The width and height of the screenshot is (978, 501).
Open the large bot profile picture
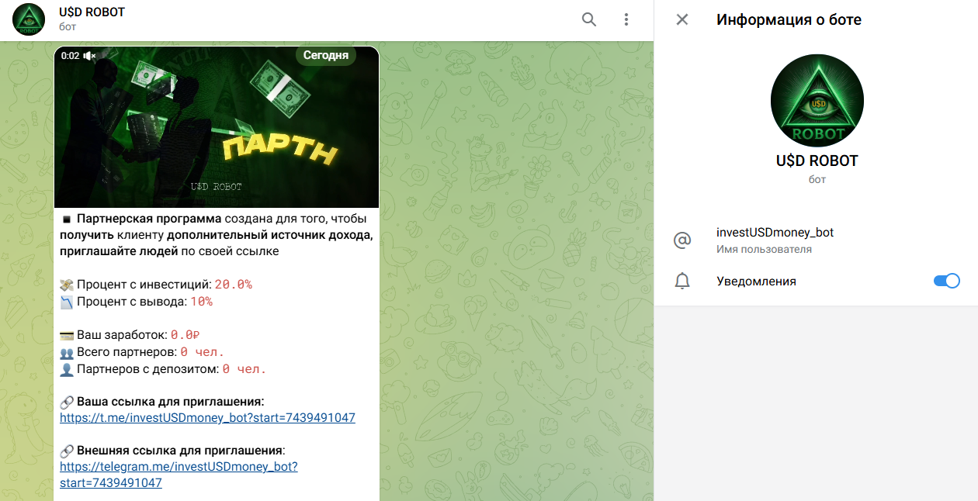coord(817,101)
